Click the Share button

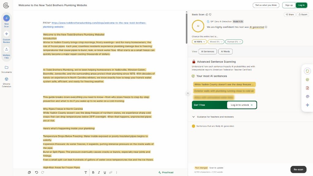point(289,15)
